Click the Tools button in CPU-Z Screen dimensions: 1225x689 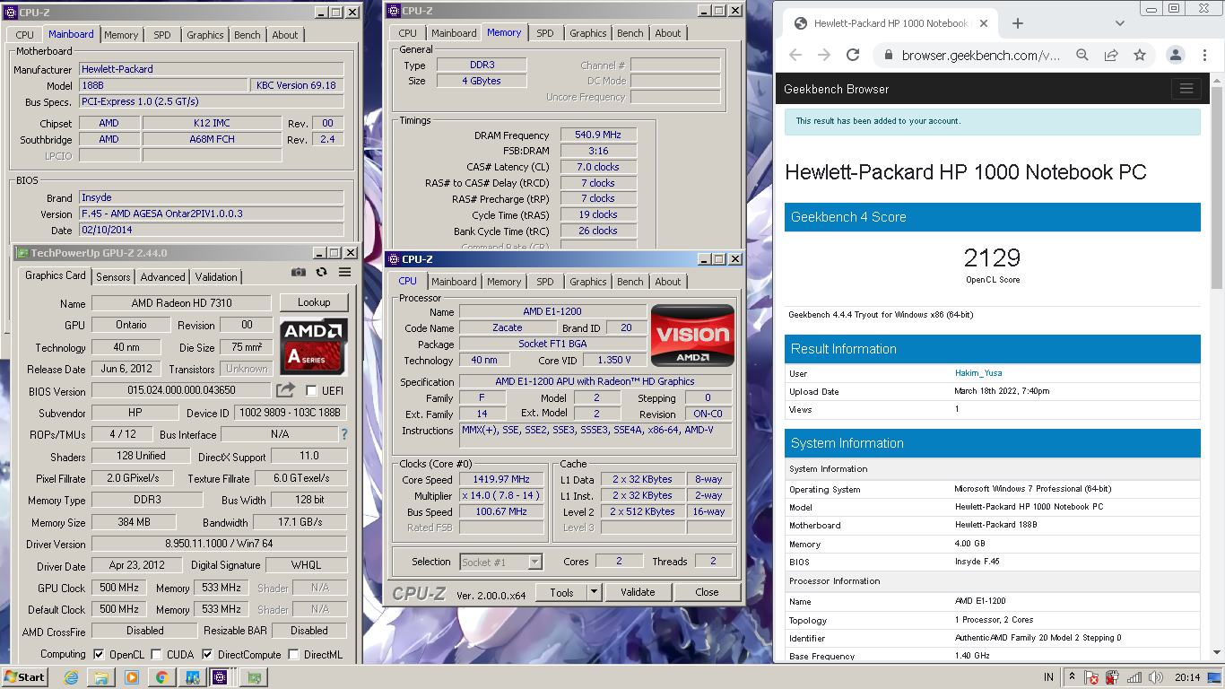tap(561, 592)
